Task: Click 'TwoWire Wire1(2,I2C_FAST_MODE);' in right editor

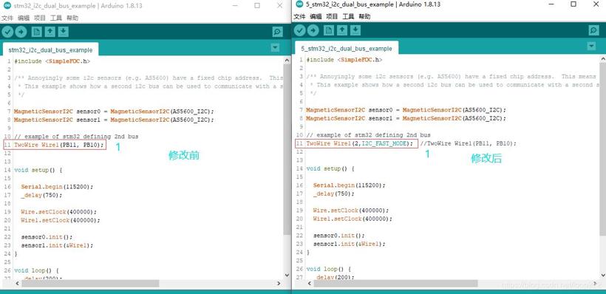Action: pos(359,143)
